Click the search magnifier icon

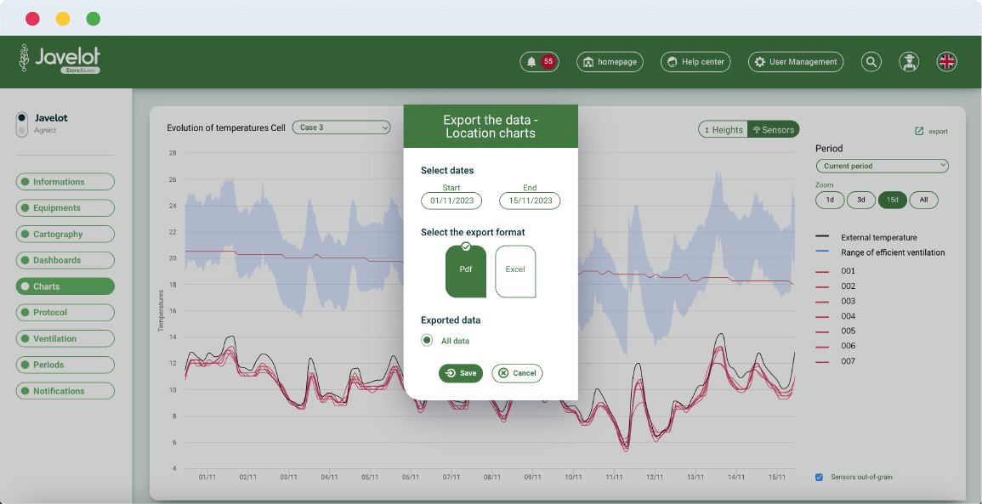click(x=871, y=62)
